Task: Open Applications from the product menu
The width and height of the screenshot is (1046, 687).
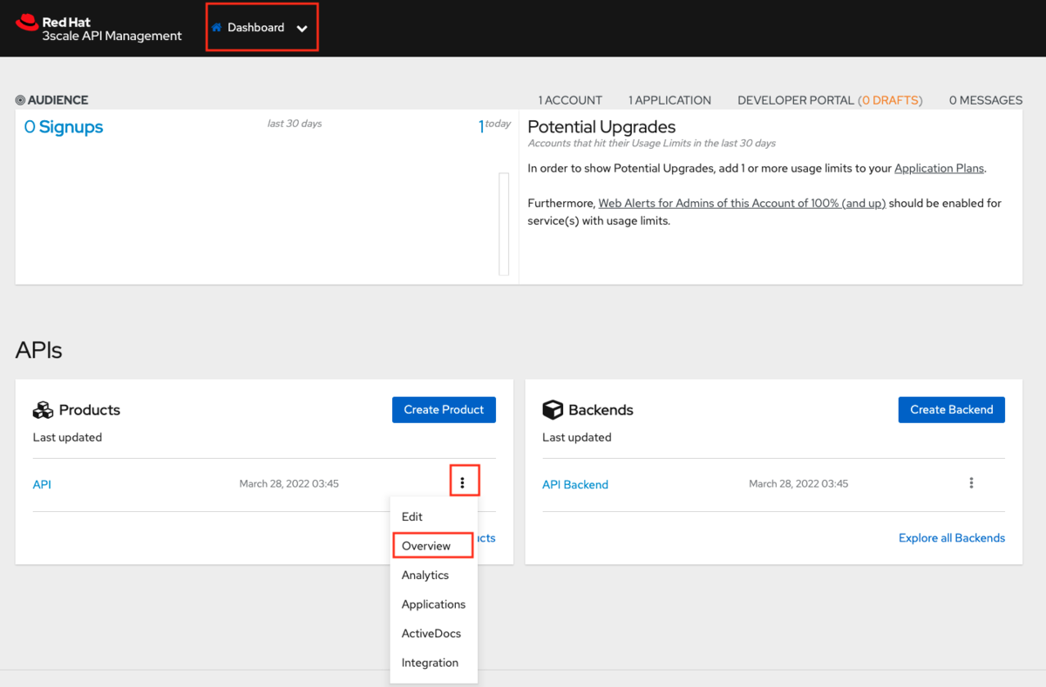Action: click(434, 604)
